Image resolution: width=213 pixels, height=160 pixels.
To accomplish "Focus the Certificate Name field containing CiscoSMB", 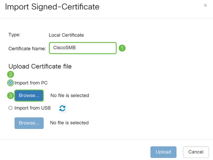I will point(83,48).
